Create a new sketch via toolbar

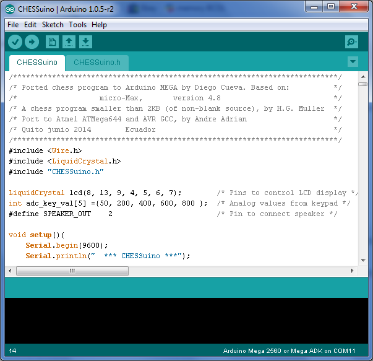[53, 42]
